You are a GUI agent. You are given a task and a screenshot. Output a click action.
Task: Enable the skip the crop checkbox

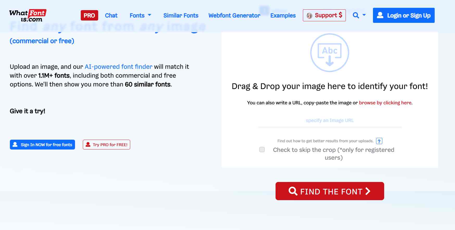click(262, 150)
